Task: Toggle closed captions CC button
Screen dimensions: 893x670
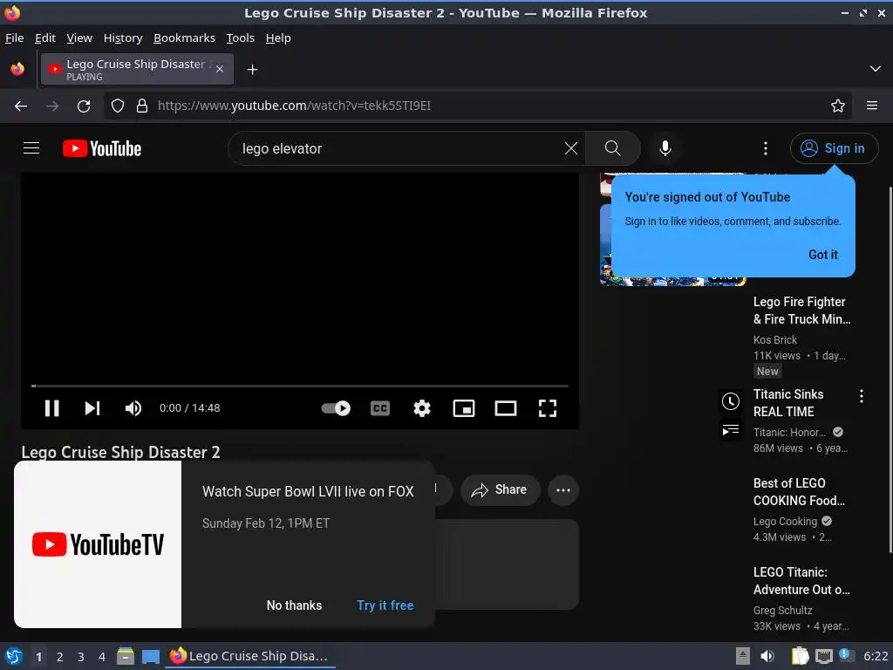Action: (x=380, y=408)
